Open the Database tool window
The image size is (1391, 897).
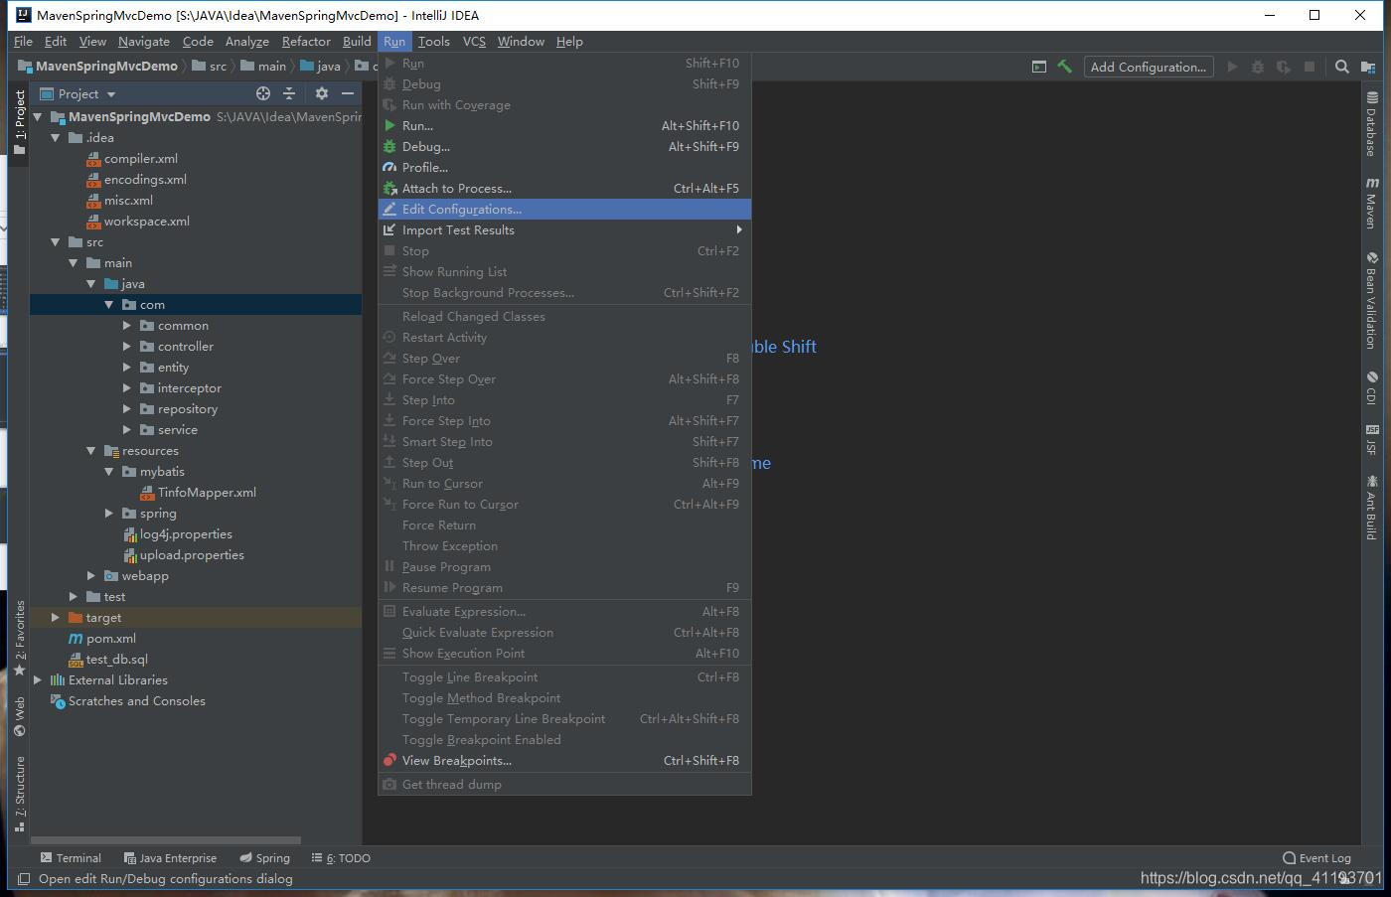pos(1371,123)
